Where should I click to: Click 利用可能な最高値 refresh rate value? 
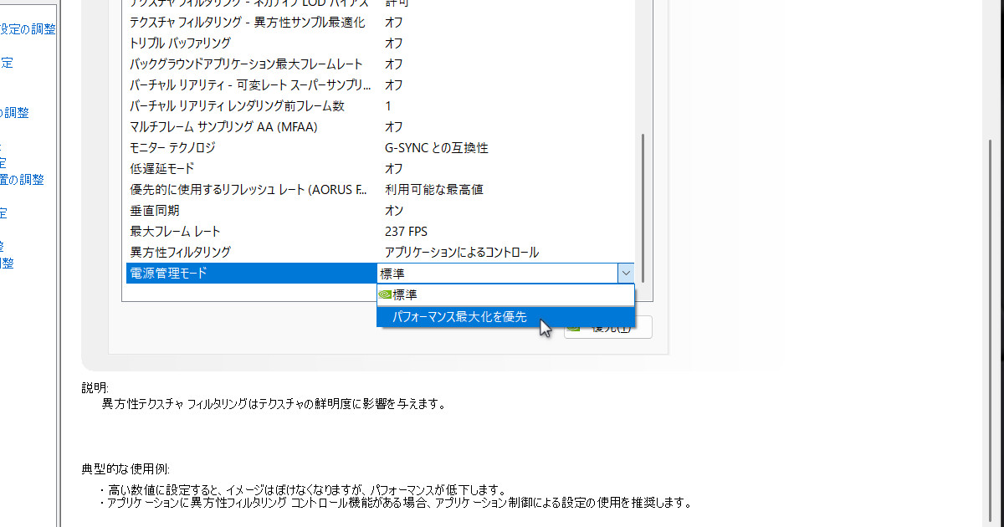[433, 189]
